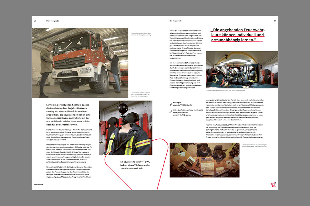Click the red TH OWL logo

273,184
